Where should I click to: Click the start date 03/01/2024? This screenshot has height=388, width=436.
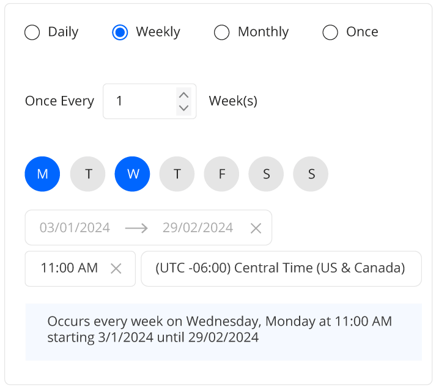pyautogui.click(x=75, y=228)
